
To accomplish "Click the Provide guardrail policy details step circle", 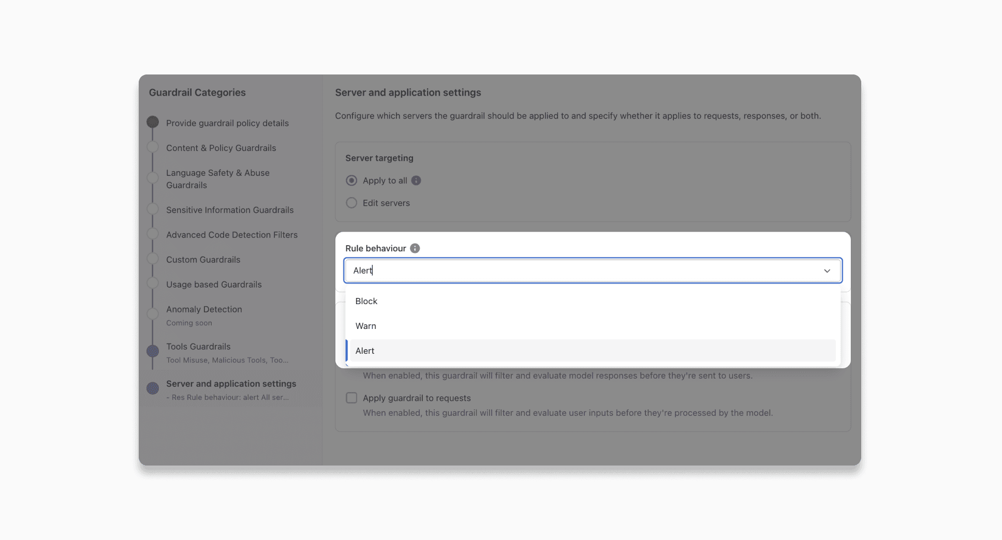I will (153, 122).
